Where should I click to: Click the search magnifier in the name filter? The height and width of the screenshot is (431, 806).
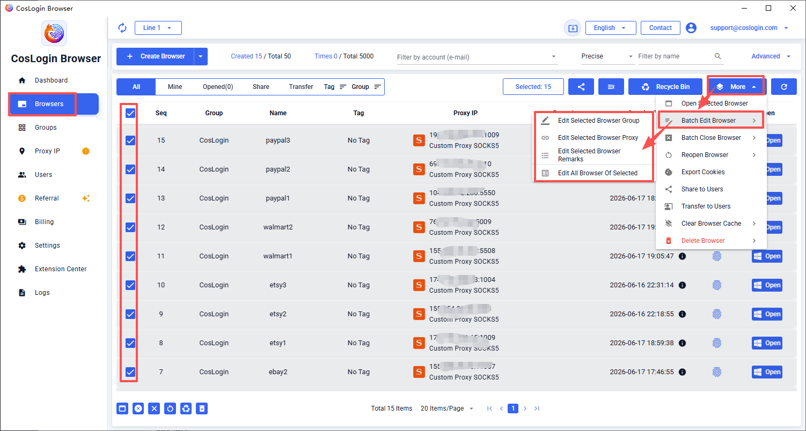click(718, 56)
